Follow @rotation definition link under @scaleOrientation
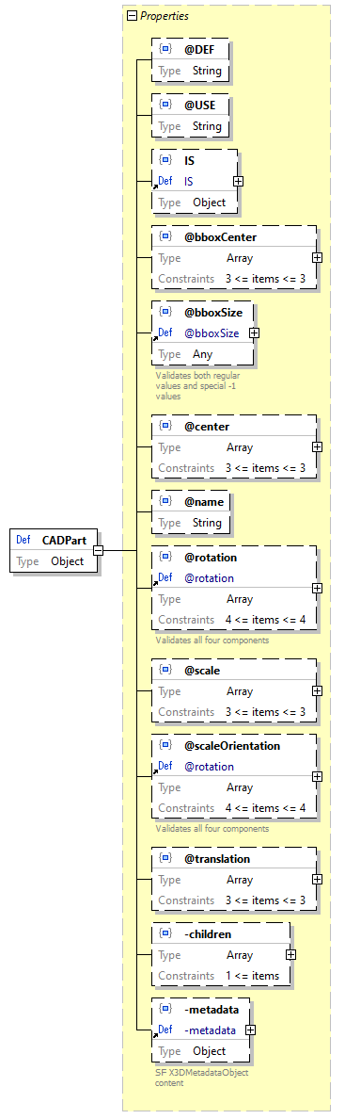The height and width of the screenshot is (1119, 345). click(x=209, y=767)
